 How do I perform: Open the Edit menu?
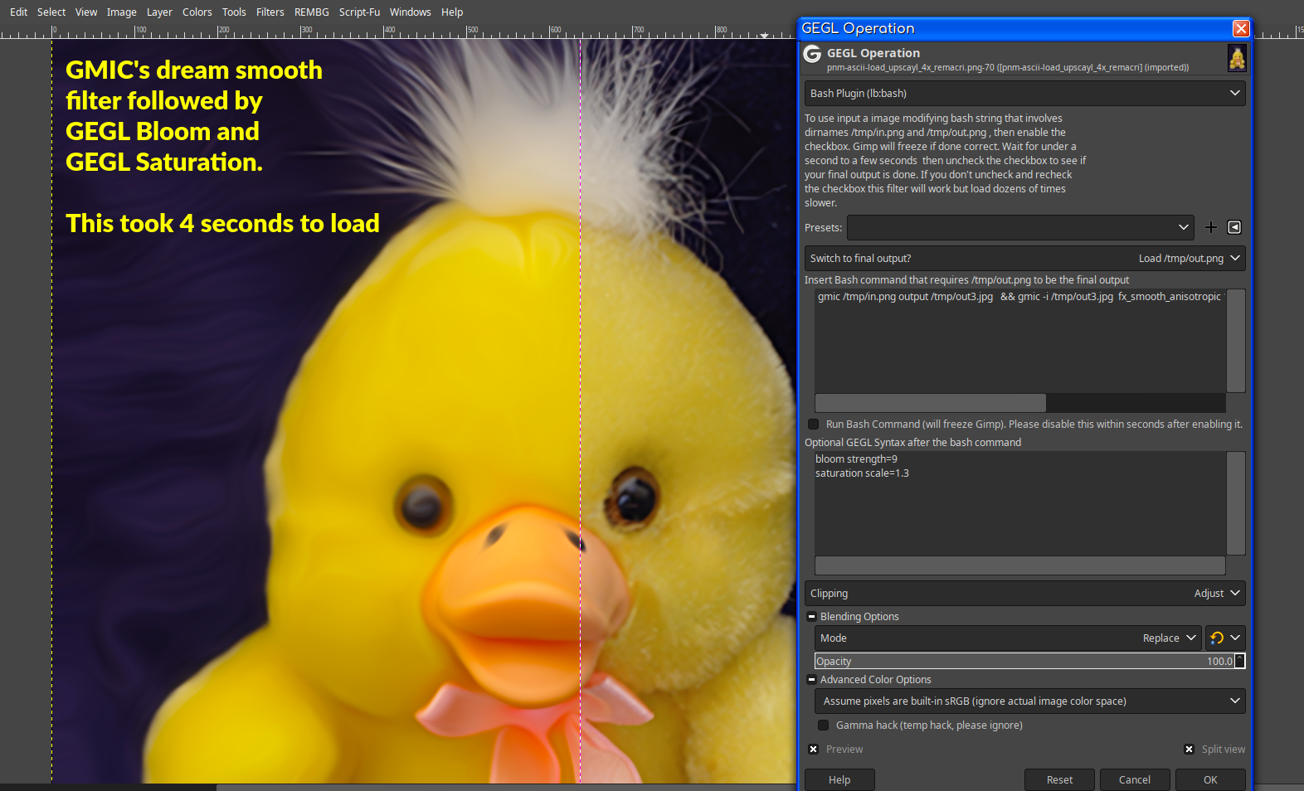coord(18,12)
